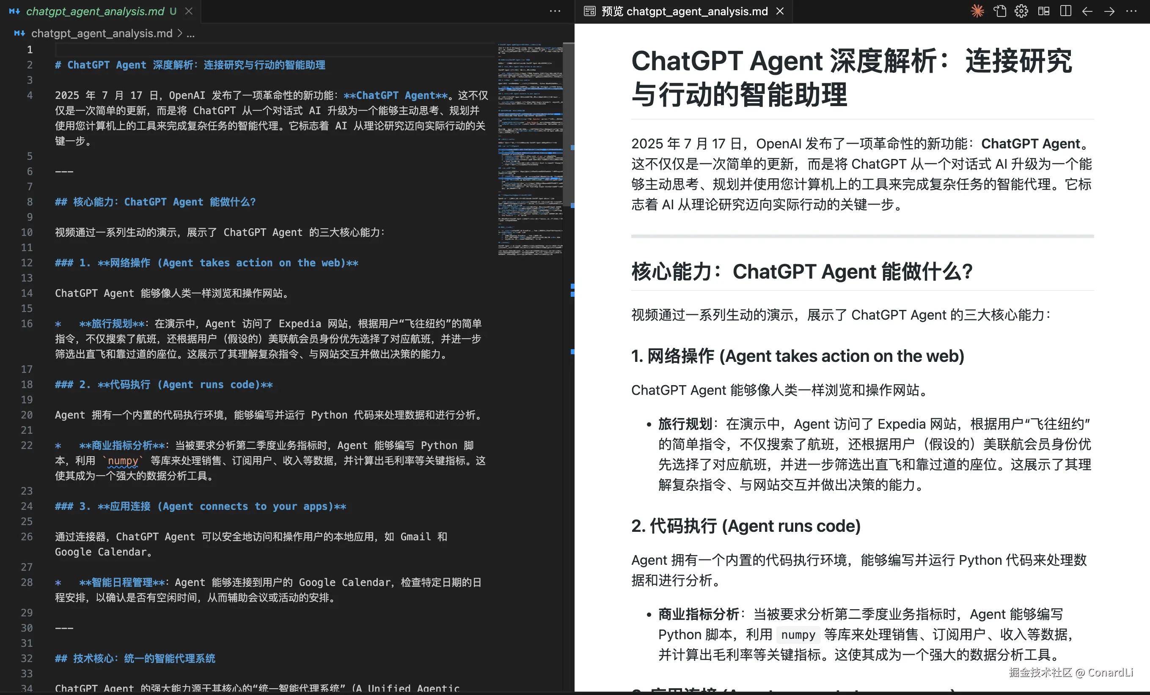Expand the breadcrumb ellipsis symbol path
The image size is (1150, 695).
coord(191,33)
